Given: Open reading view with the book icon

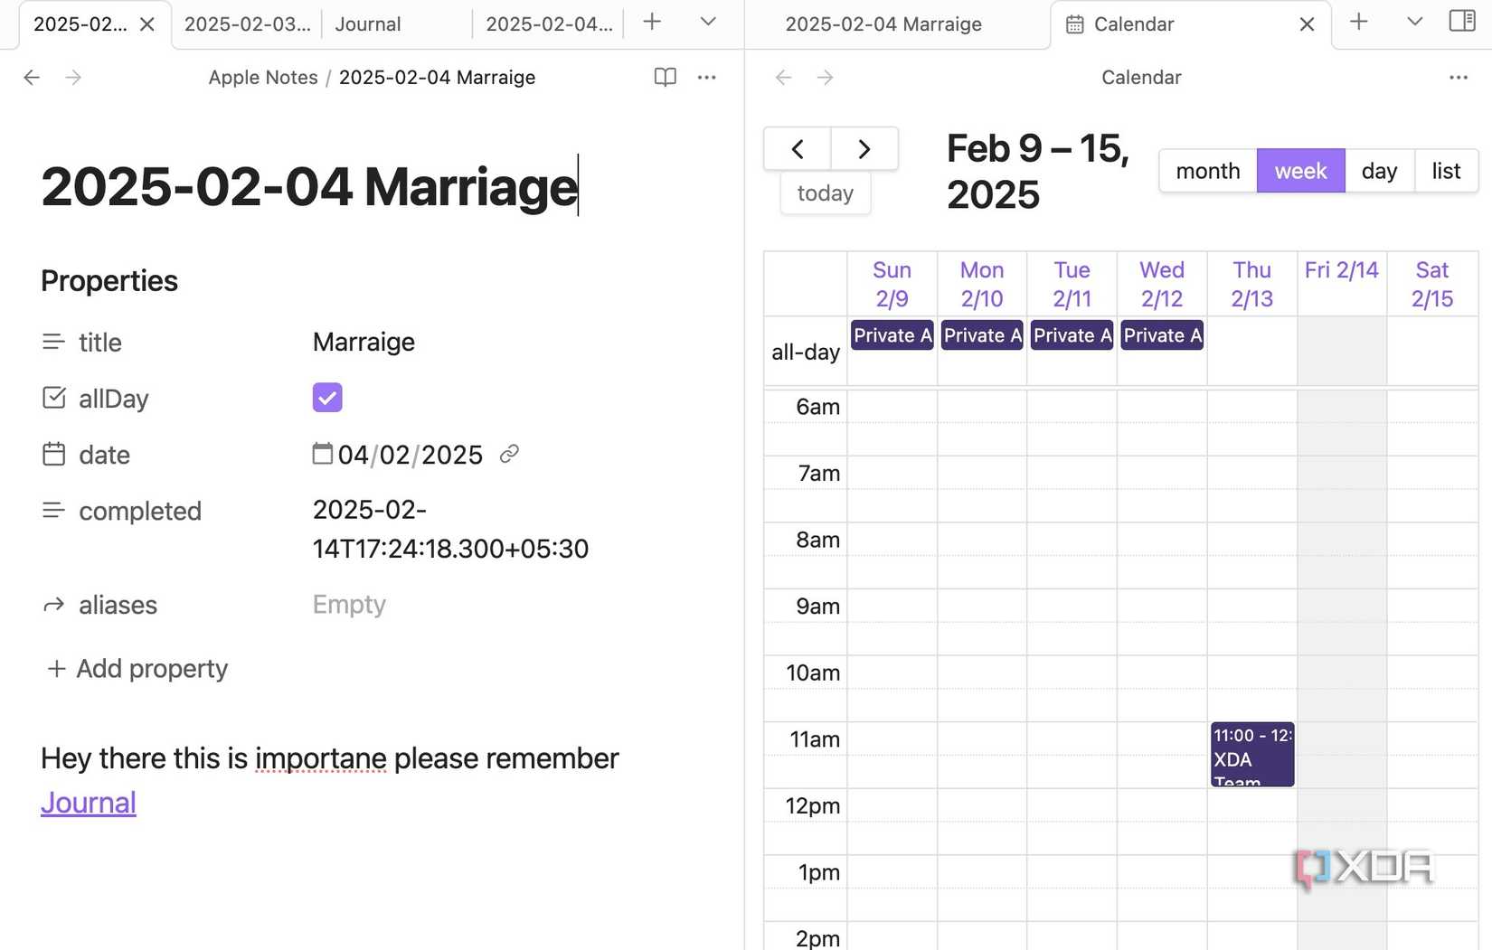Looking at the screenshot, I should point(665,78).
